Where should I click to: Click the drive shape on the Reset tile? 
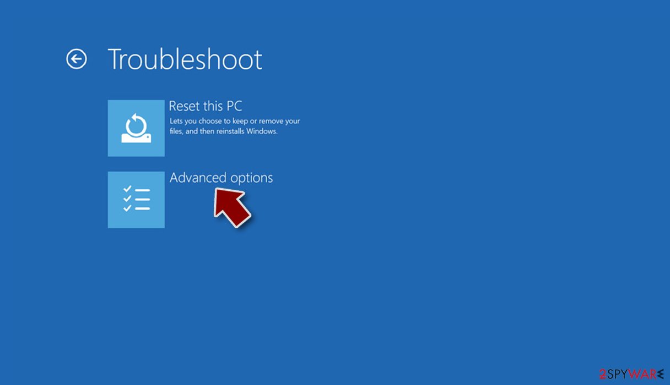[x=136, y=137]
